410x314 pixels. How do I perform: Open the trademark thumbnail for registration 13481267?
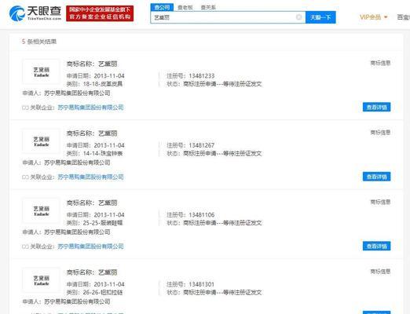click(x=41, y=141)
